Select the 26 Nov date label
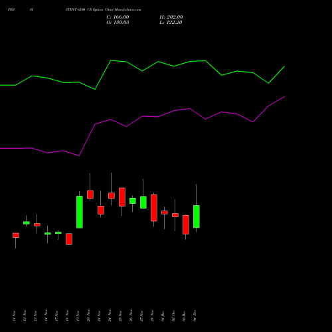This screenshot has height=332, width=332. (x=131, y=315)
